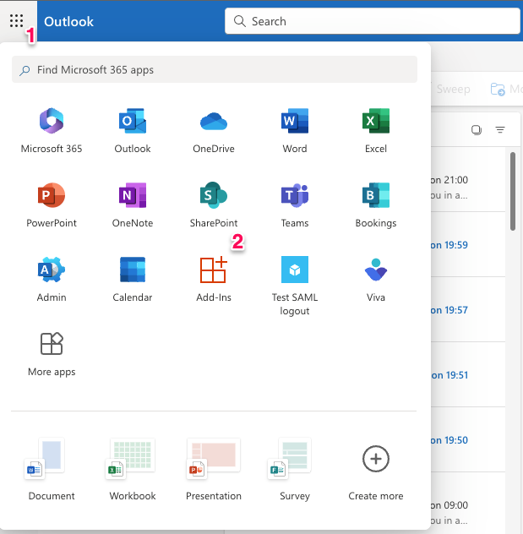Create a new PowerPoint Presentation
This screenshot has height=534, width=523.
click(x=214, y=469)
